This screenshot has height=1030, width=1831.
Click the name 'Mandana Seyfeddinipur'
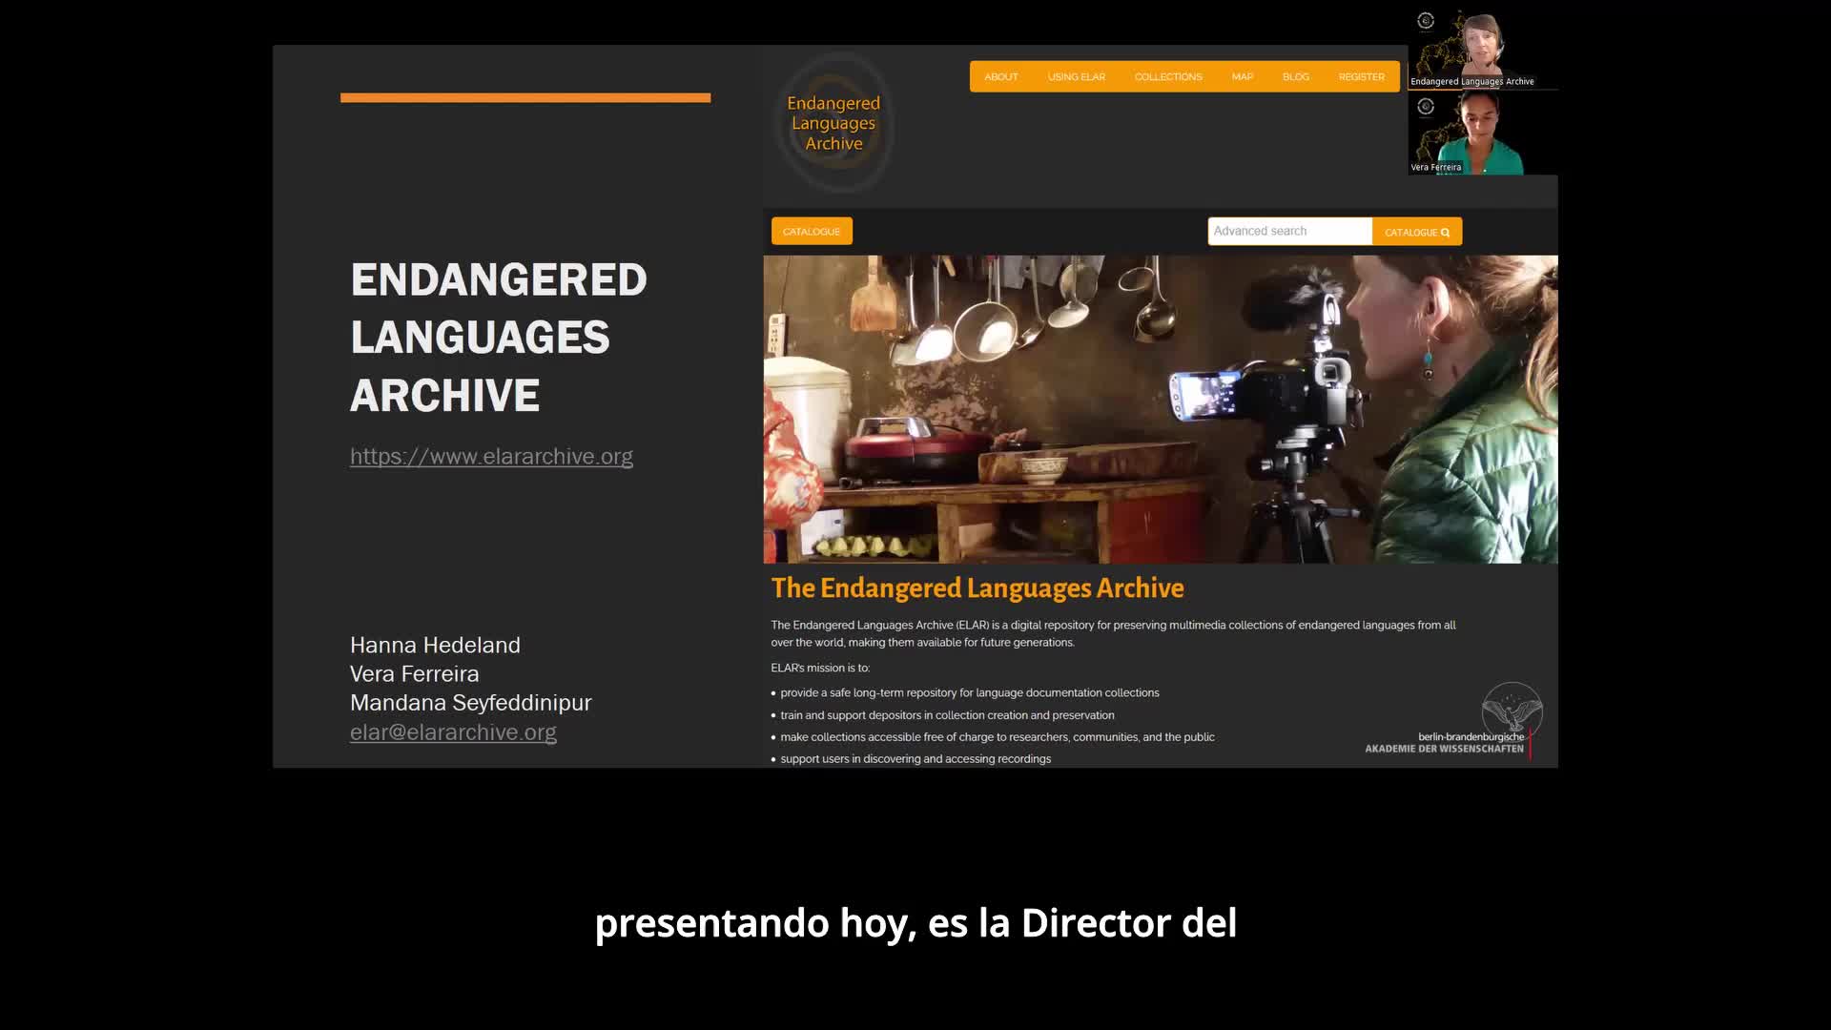(x=470, y=703)
